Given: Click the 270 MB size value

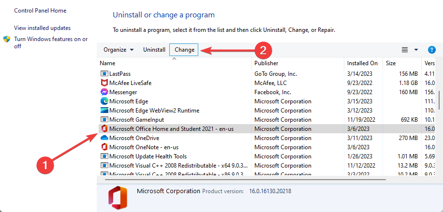Looking at the screenshot, I should 408,138.
